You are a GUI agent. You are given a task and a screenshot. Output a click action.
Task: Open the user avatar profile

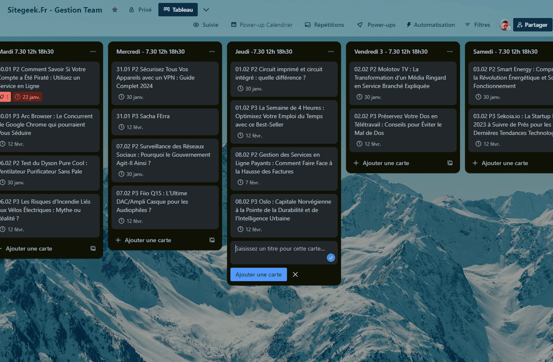pyautogui.click(x=505, y=25)
